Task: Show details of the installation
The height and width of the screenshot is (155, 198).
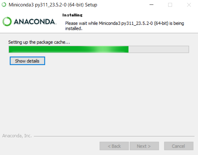Action: pos(27,61)
